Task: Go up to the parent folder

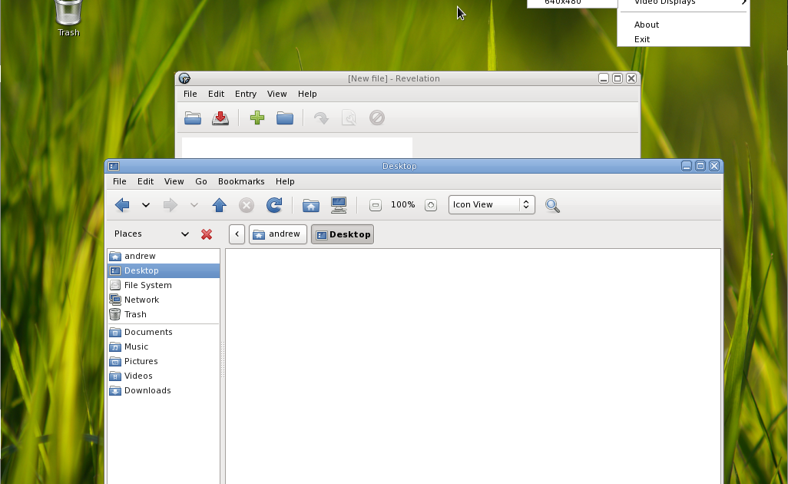Action: point(220,205)
